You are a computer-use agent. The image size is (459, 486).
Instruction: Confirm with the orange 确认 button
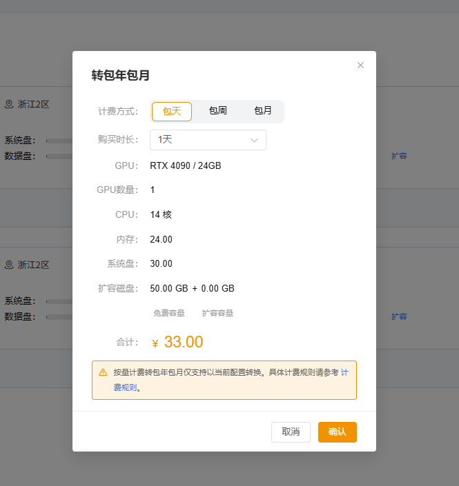pos(337,432)
